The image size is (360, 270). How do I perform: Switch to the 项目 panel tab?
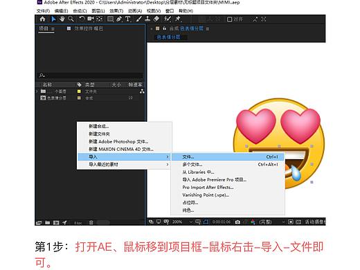click(44, 28)
